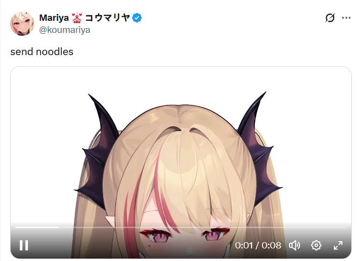Open Mariya's profile avatar picture
The width and height of the screenshot is (359, 261).
(22, 24)
